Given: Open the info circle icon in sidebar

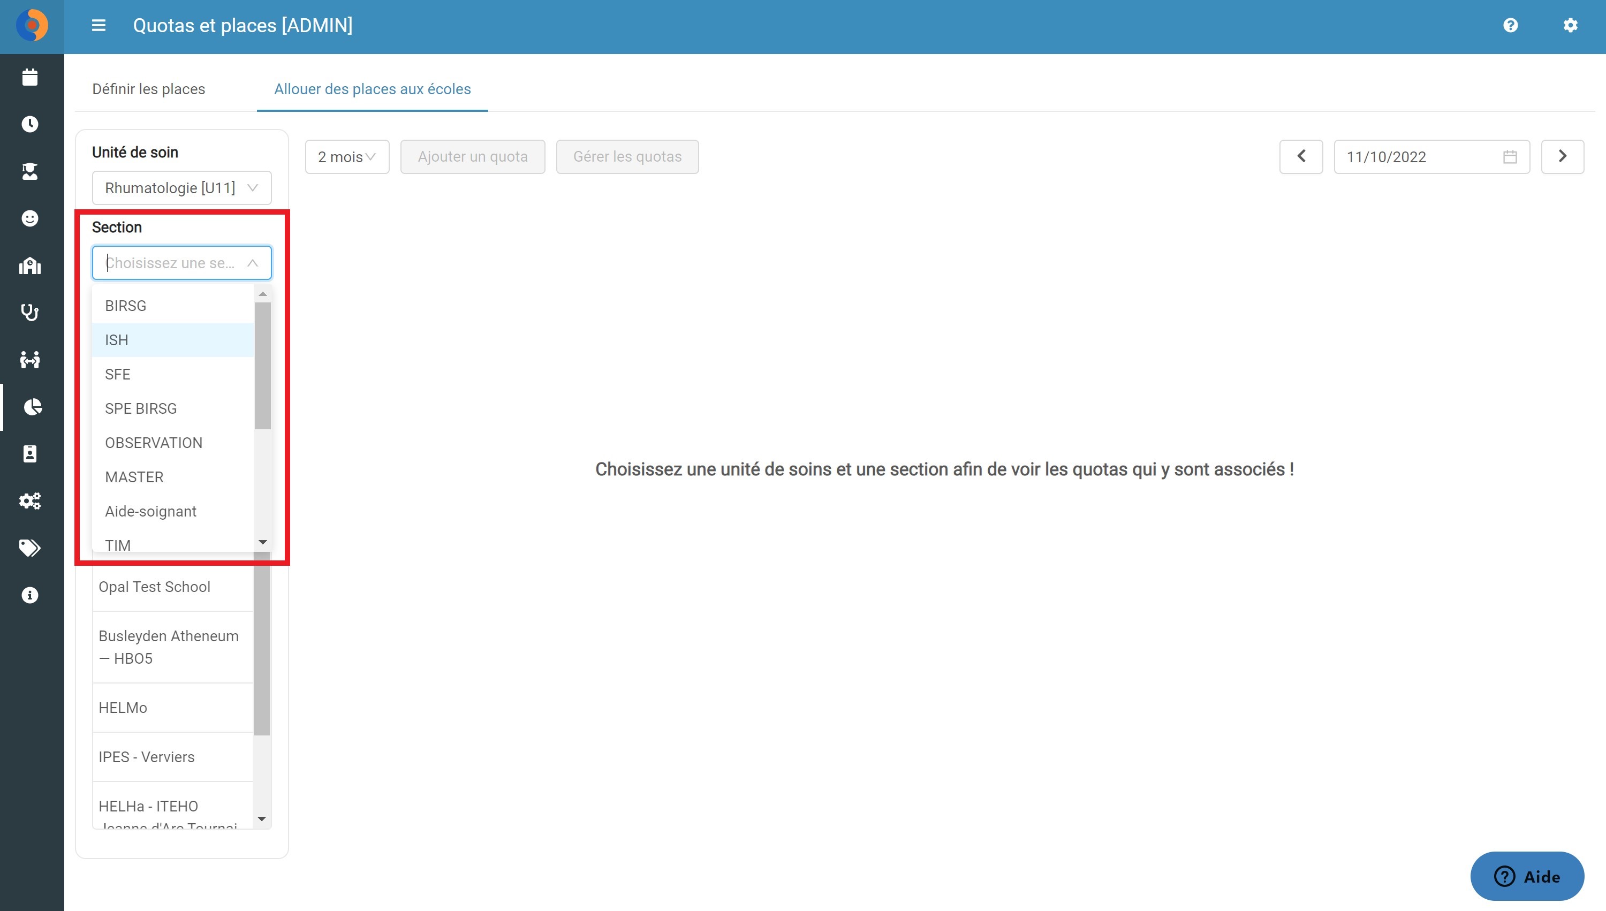Looking at the screenshot, I should 30,595.
